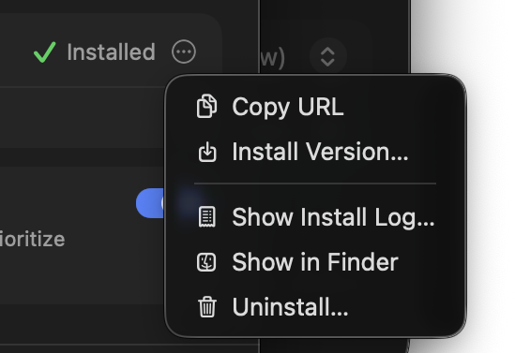The height and width of the screenshot is (353, 515).
Task: Click the partially visible 'ioritize' label
Action: coord(32,240)
